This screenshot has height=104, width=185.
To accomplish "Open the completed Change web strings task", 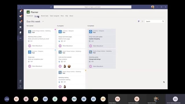I will 95,59.
